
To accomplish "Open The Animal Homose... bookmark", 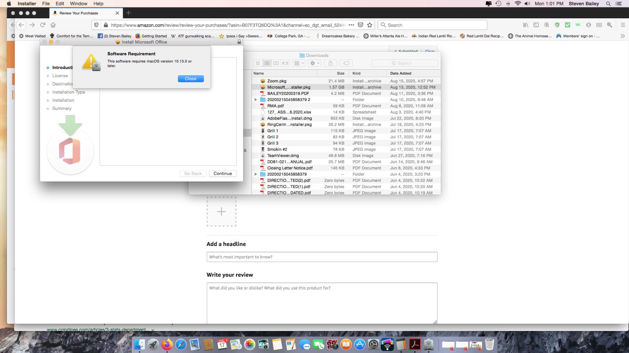I will click(x=530, y=36).
